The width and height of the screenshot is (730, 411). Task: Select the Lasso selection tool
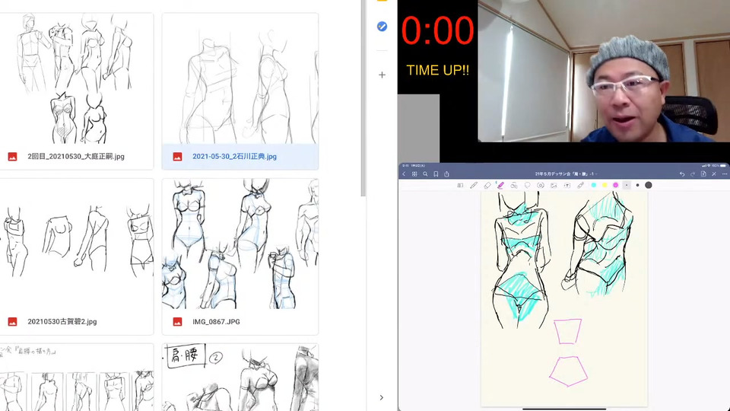click(528, 185)
